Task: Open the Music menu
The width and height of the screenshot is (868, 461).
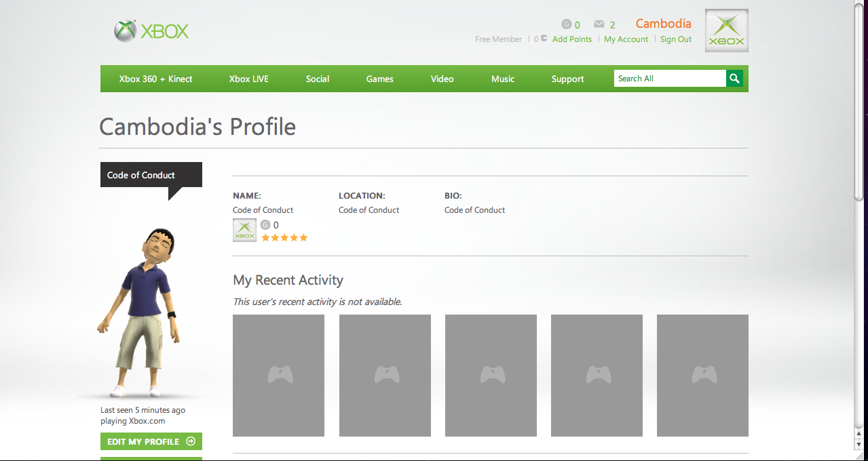Action: pos(503,79)
